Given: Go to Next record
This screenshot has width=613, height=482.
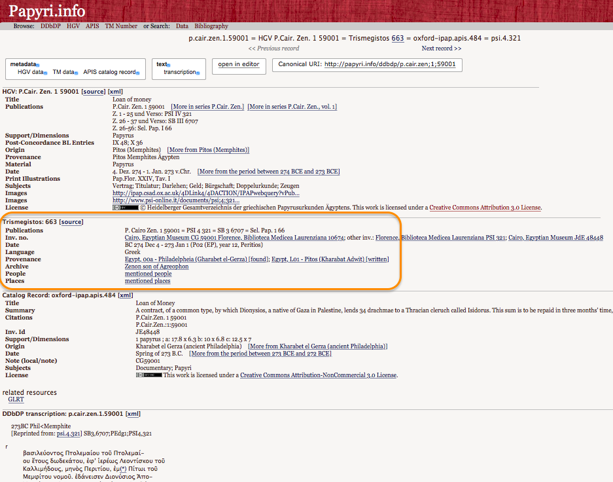Looking at the screenshot, I should [x=442, y=48].
